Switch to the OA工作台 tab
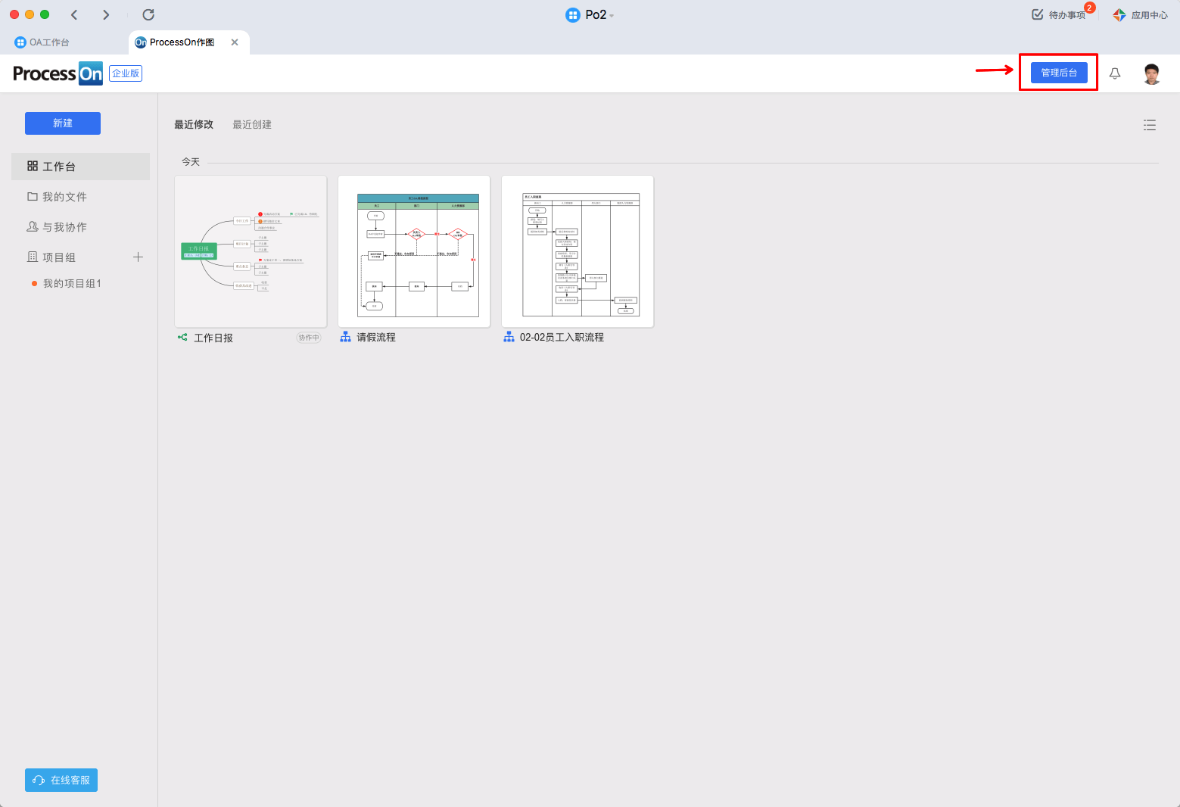The image size is (1180, 807). click(x=42, y=42)
